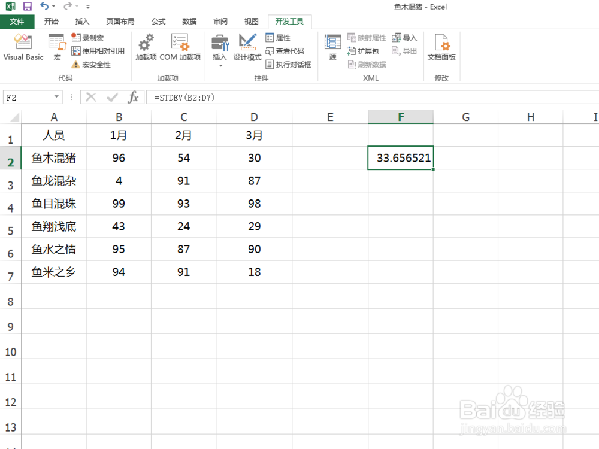Start Record Macro (录制宏)

click(87, 37)
